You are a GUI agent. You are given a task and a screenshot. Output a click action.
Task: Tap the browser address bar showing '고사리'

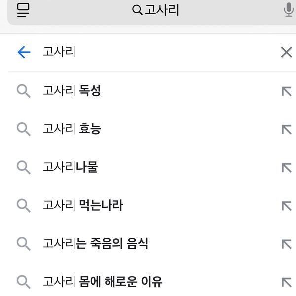[x=151, y=11]
